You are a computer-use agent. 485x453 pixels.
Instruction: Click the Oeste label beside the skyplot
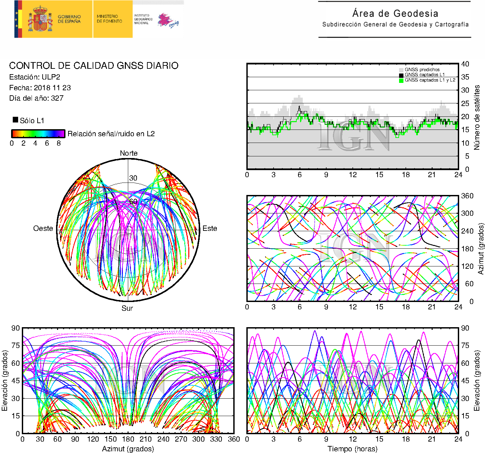(x=43, y=229)
